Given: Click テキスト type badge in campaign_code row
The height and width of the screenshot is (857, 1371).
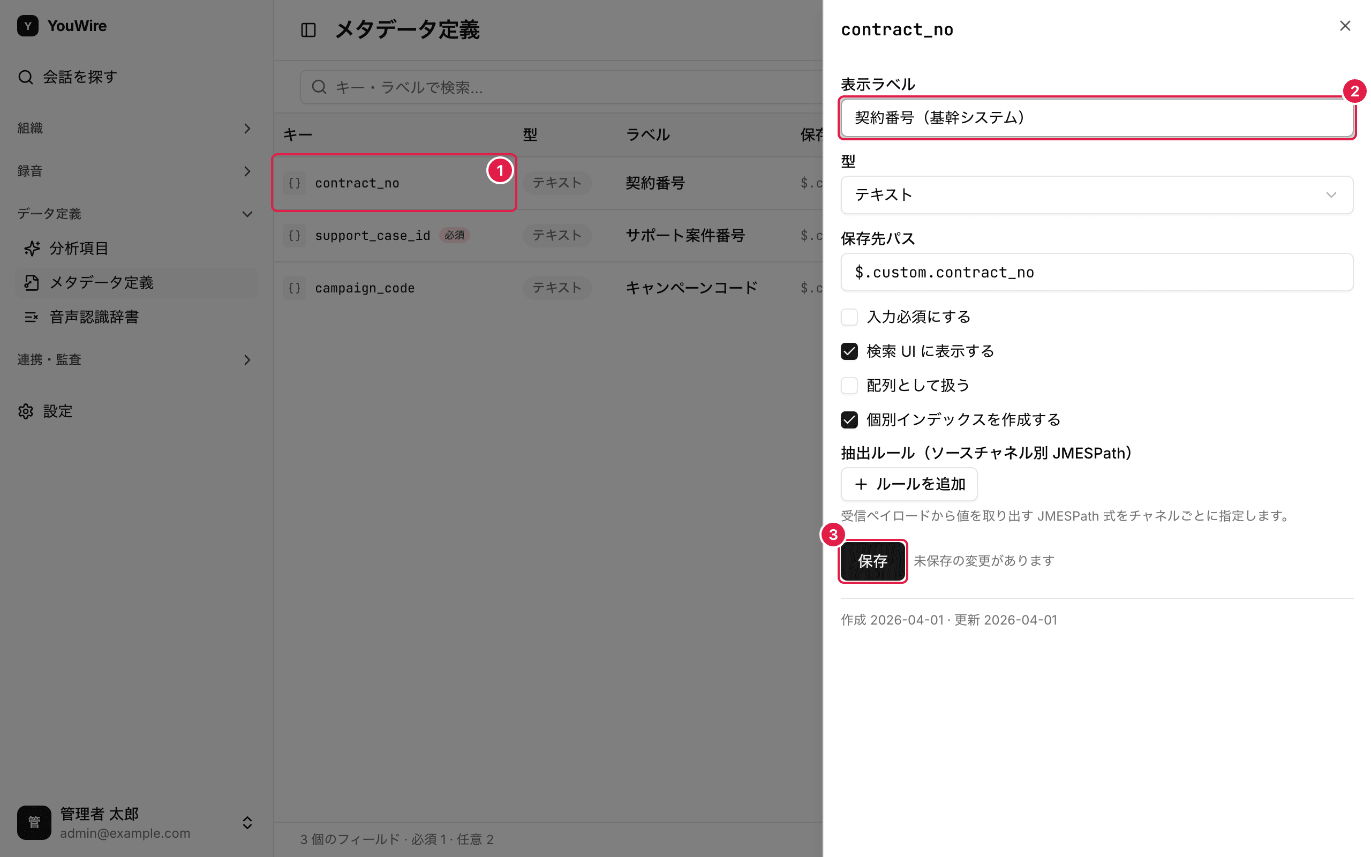Looking at the screenshot, I should [557, 288].
